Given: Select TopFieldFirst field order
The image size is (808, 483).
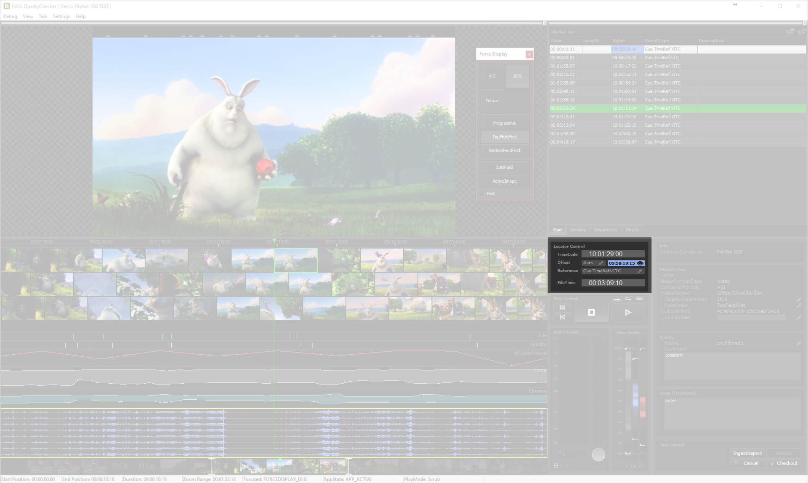Looking at the screenshot, I should coord(505,137).
